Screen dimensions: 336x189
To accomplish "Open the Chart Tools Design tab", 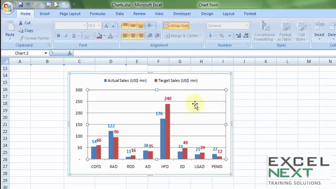I will click(x=207, y=14).
